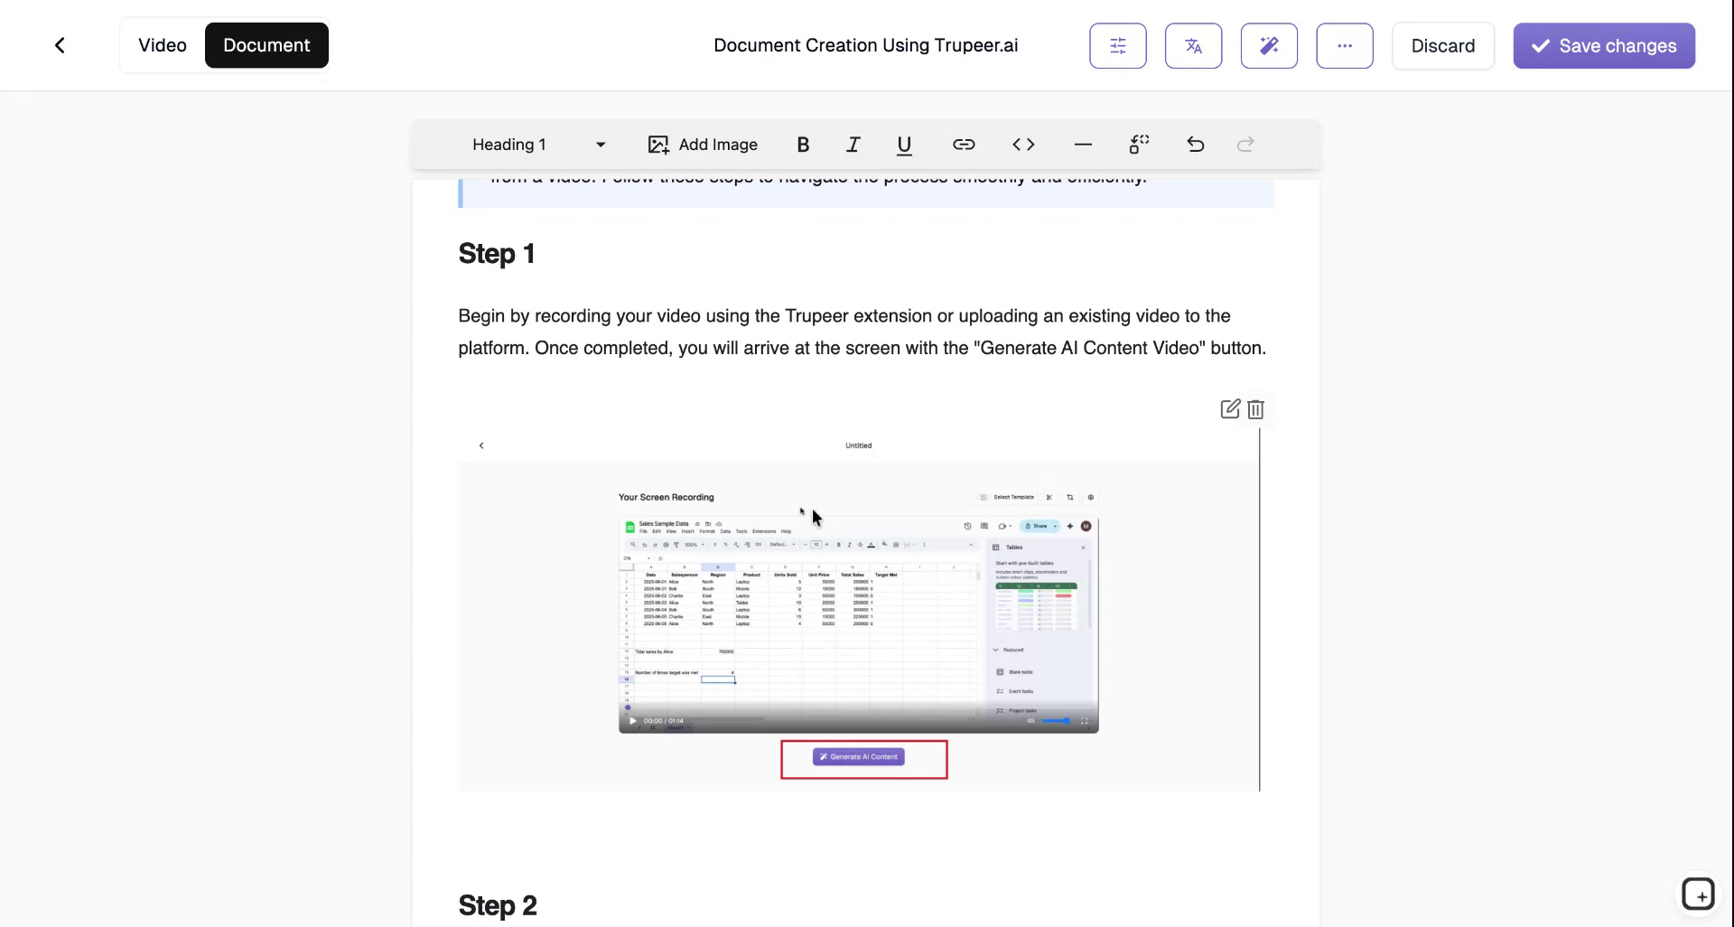The width and height of the screenshot is (1734, 927).
Task: Toggle italic formatting
Action: [x=852, y=145]
